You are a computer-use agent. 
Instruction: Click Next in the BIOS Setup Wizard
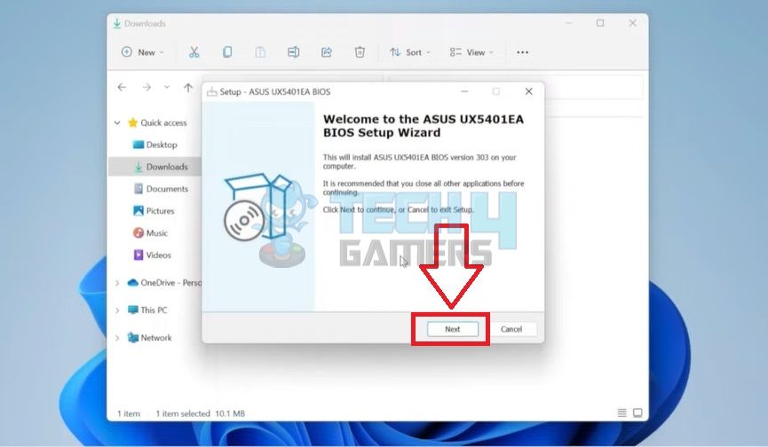pyautogui.click(x=452, y=329)
